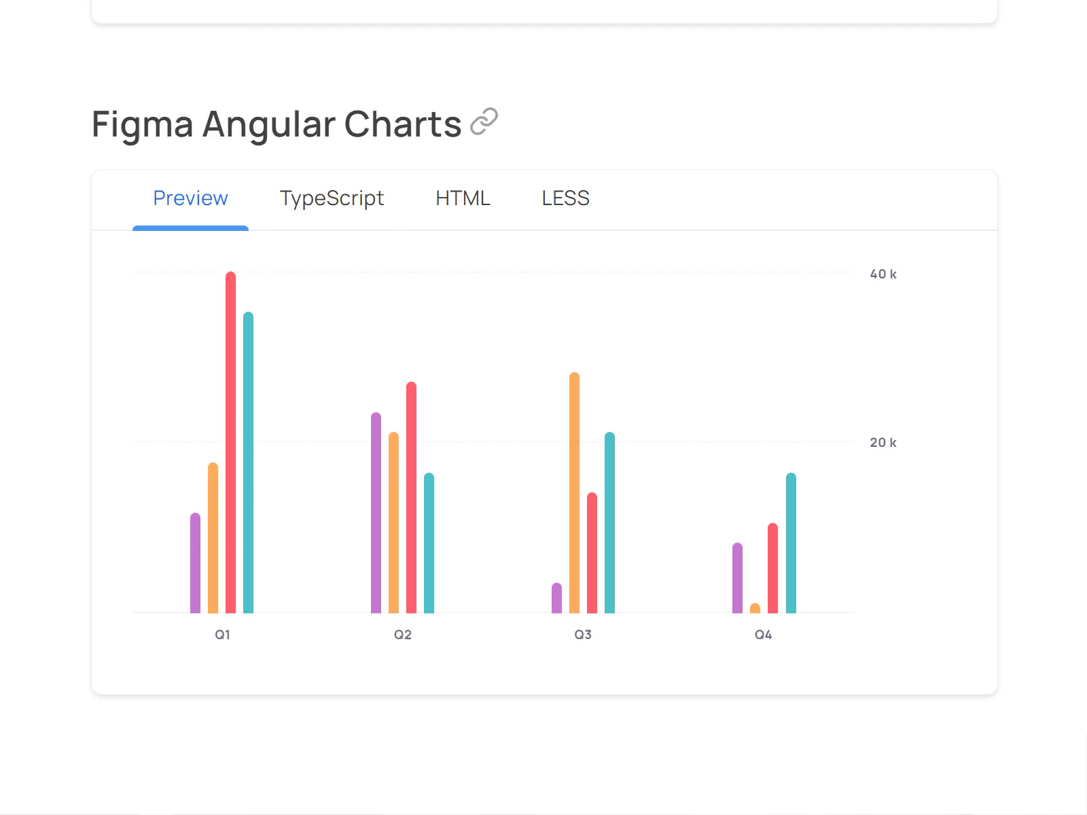Select the Preview tab
The width and height of the screenshot is (1087, 815).
coord(190,198)
